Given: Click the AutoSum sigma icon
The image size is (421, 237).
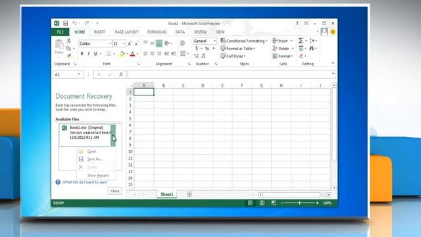Looking at the screenshot, I should point(301,41).
